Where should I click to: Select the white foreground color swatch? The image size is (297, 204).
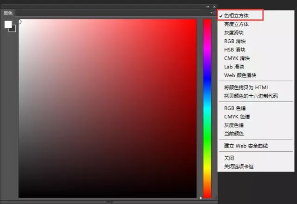[x=8, y=24]
